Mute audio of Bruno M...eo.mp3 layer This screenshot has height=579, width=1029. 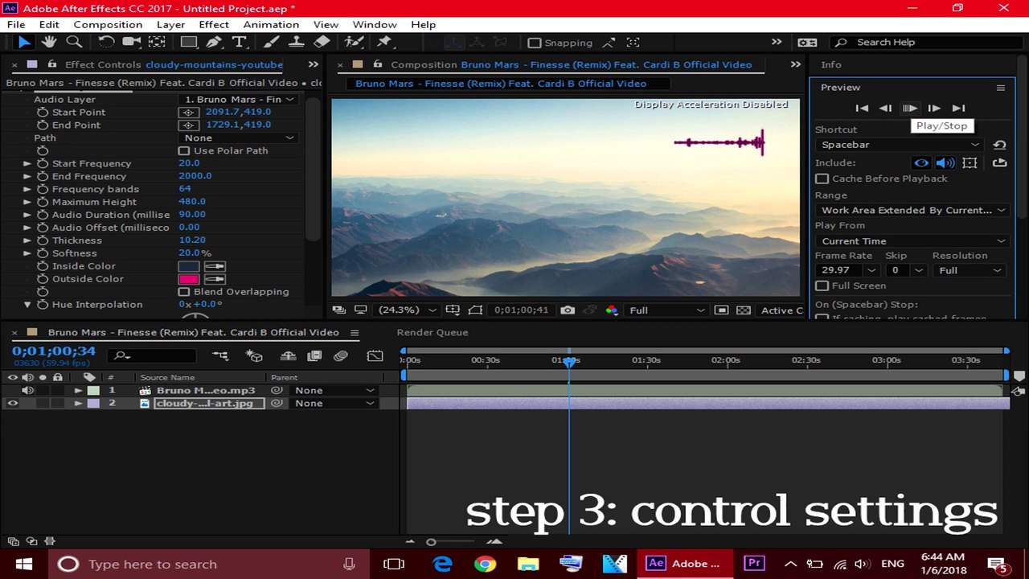click(27, 391)
